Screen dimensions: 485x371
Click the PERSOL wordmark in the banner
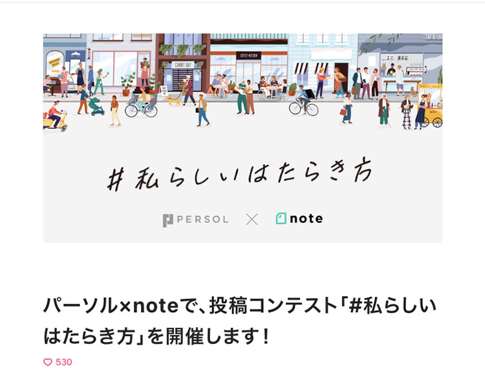click(202, 220)
